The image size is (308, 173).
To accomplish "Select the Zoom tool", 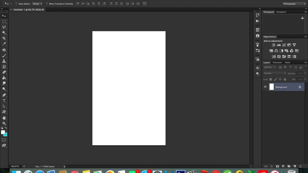I will [x=4, y=124].
